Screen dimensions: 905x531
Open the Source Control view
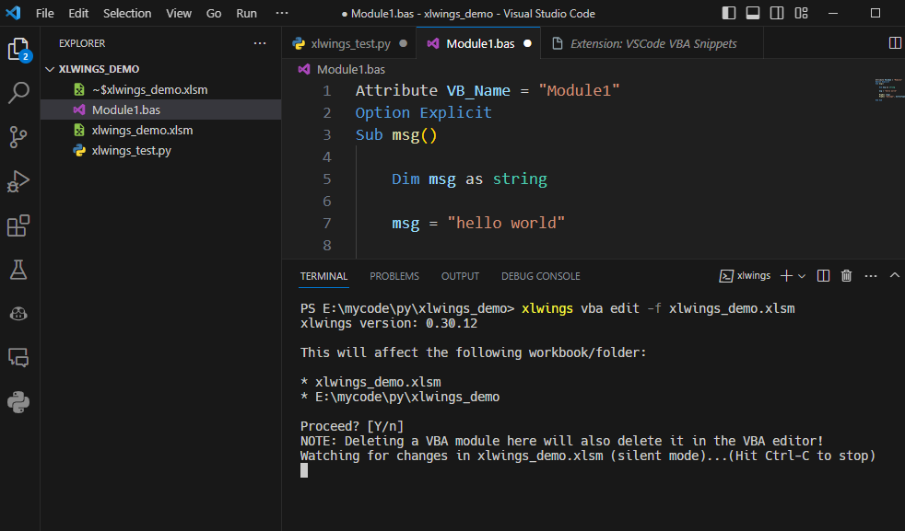tap(18, 136)
